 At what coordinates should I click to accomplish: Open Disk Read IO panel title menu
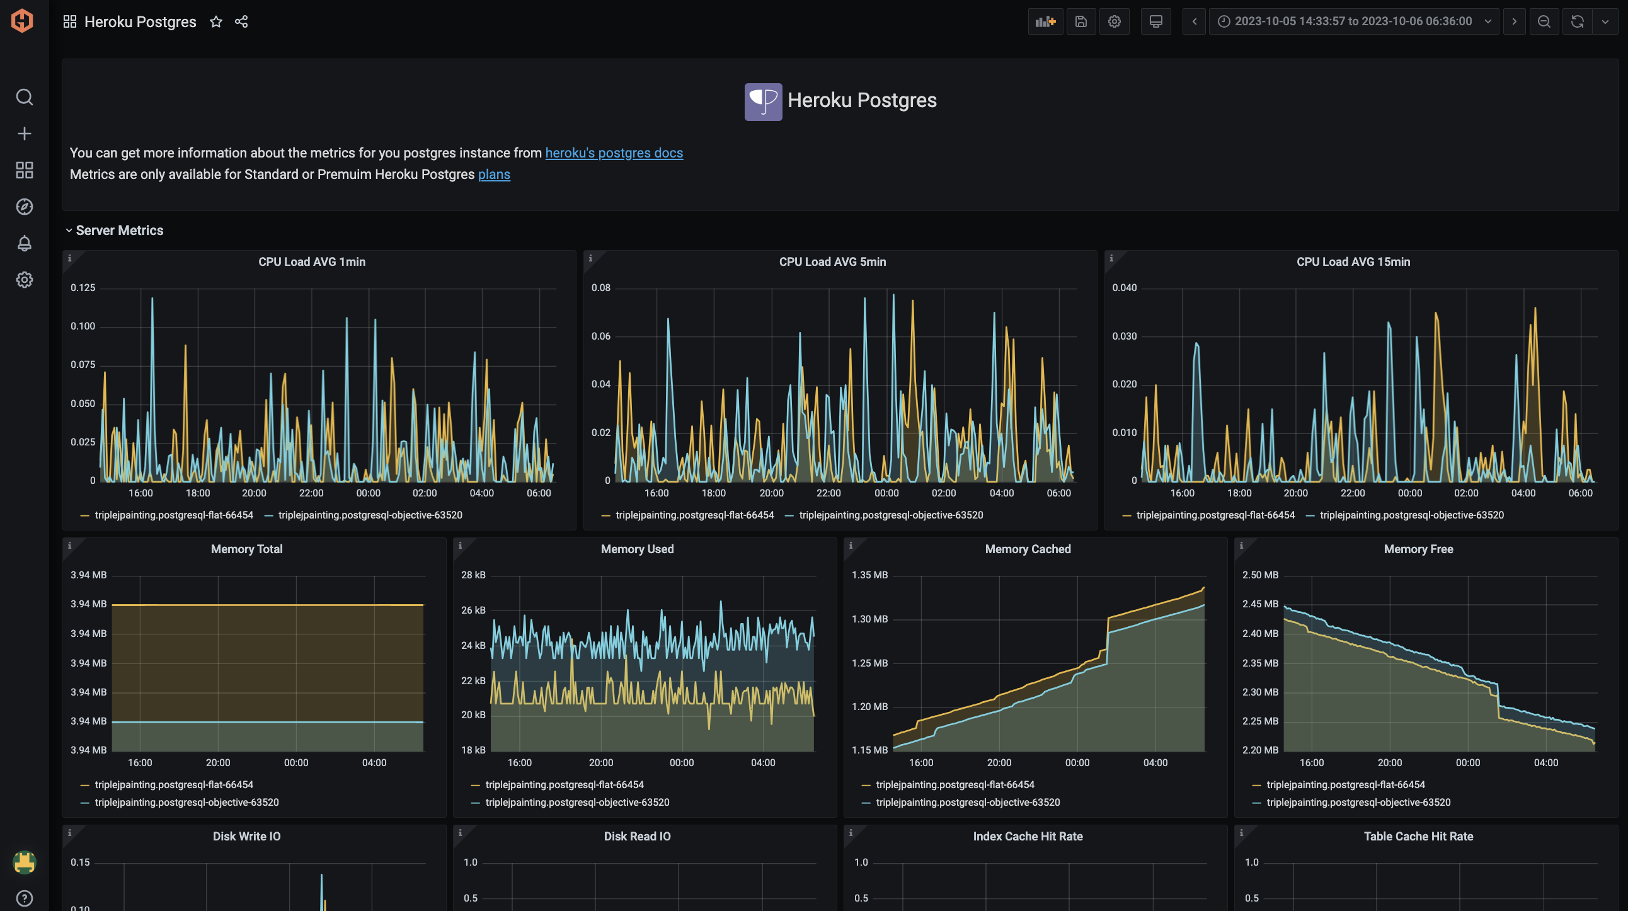(637, 836)
